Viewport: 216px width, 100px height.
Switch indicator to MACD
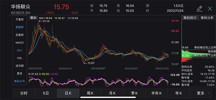pos(19,43)
